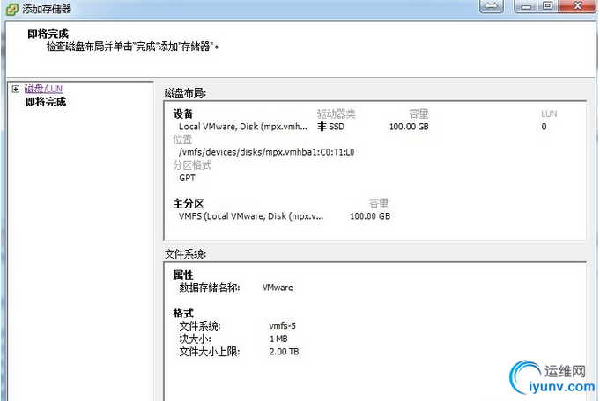The image size is (600, 401).
Task: Click the 块大小 label
Action: click(195, 339)
